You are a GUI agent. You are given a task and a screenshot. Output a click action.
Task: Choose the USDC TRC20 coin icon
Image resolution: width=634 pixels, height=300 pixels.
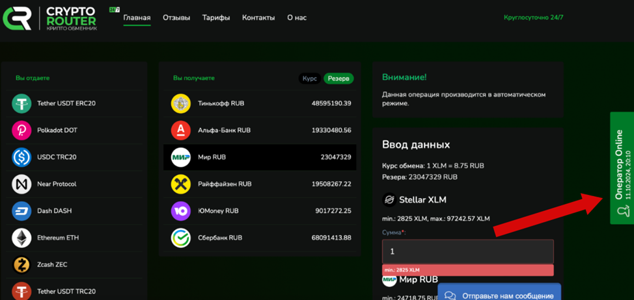tap(21, 157)
